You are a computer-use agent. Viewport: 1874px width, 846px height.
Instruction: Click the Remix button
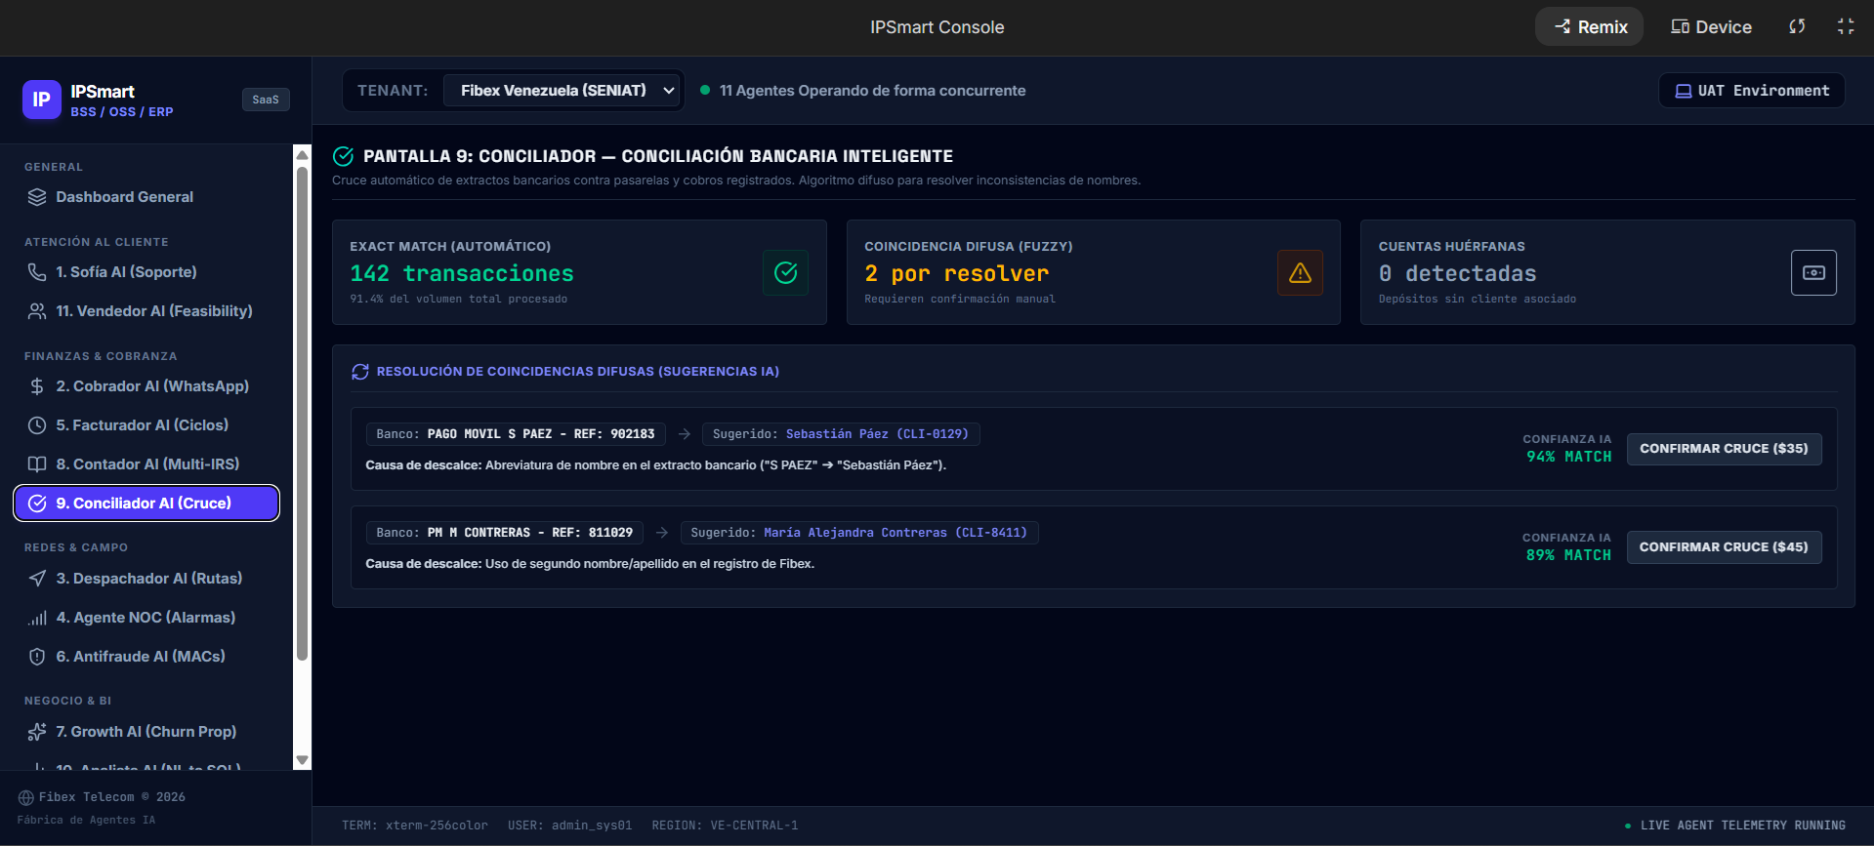[x=1590, y=26]
